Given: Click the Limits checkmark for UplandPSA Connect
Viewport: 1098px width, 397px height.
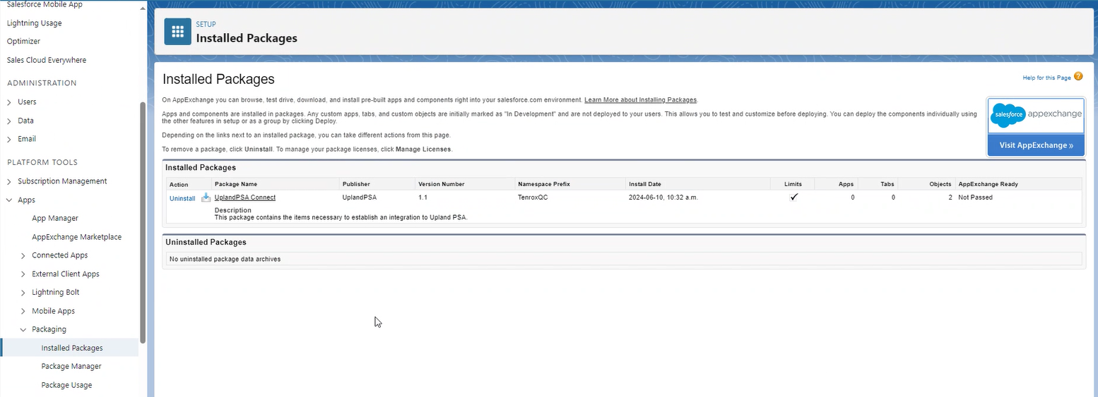Looking at the screenshot, I should pos(794,197).
